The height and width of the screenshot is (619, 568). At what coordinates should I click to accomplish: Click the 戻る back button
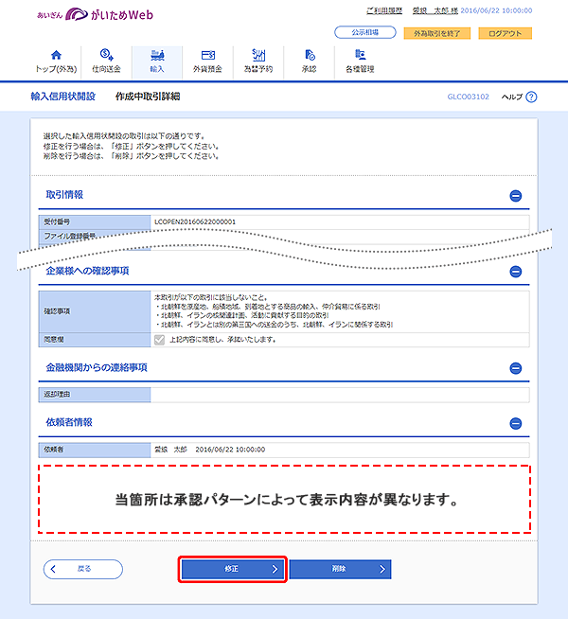click(x=83, y=569)
